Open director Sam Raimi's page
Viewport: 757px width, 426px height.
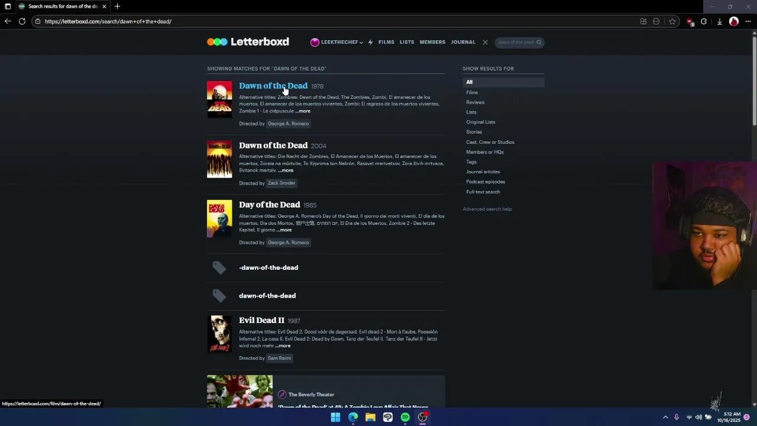[x=280, y=359]
